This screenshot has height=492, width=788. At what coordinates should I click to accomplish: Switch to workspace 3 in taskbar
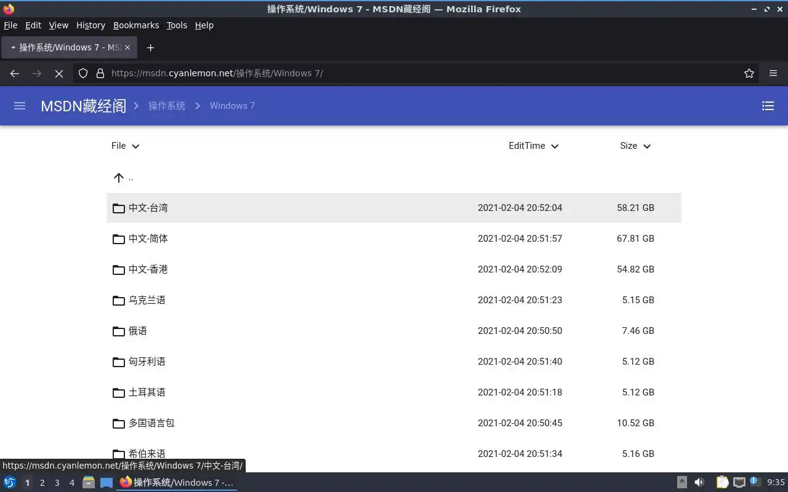click(x=57, y=483)
